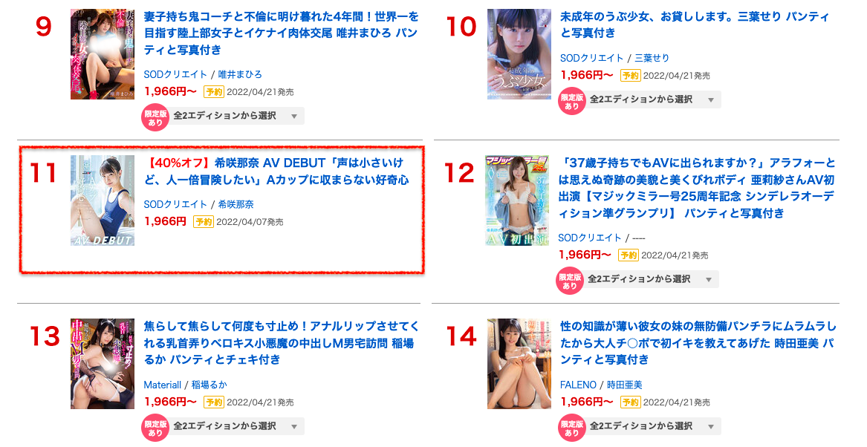Click the 予約 tag on rank 12 item
Screen dimensions: 867x447
[629, 255]
